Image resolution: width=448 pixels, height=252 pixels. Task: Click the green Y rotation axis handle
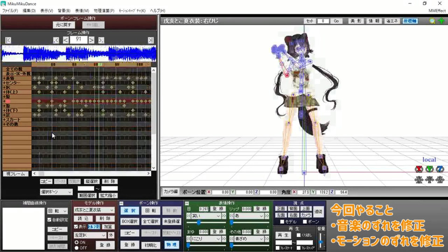(429, 169)
